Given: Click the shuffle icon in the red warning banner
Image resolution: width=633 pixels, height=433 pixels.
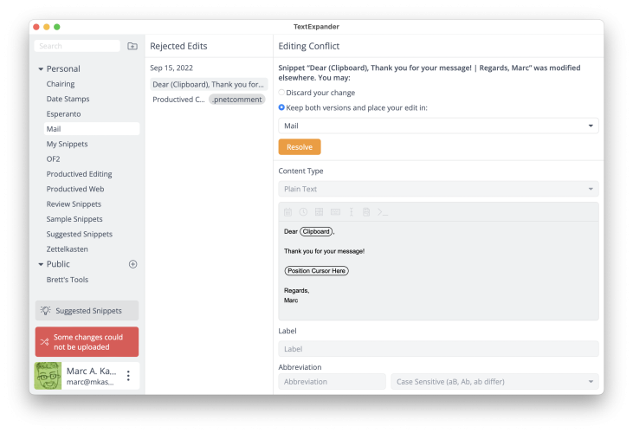Looking at the screenshot, I should pyautogui.click(x=44, y=342).
